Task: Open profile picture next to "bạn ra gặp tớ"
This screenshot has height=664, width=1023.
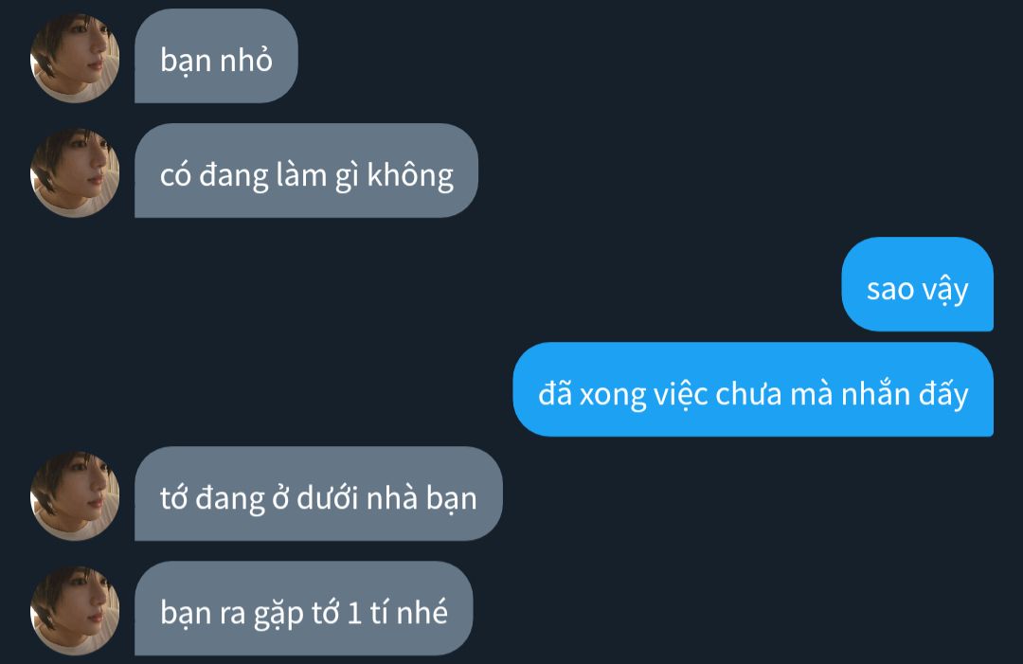Action: click(x=75, y=611)
